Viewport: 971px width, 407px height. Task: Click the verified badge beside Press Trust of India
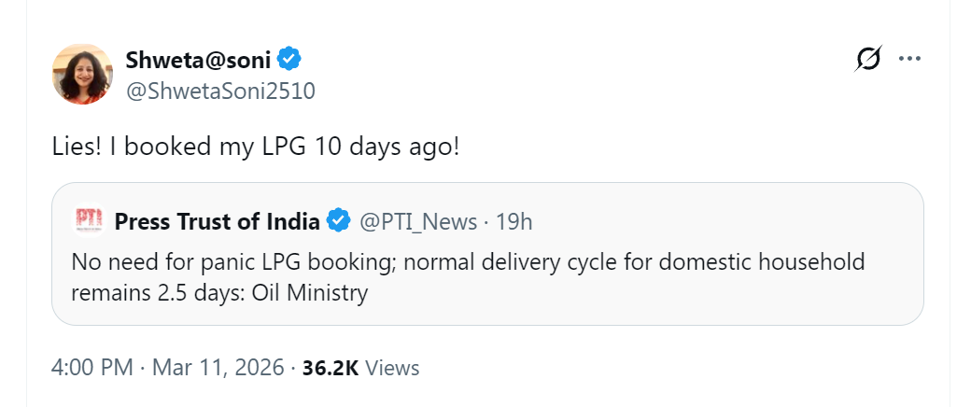(x=338, y=222)
